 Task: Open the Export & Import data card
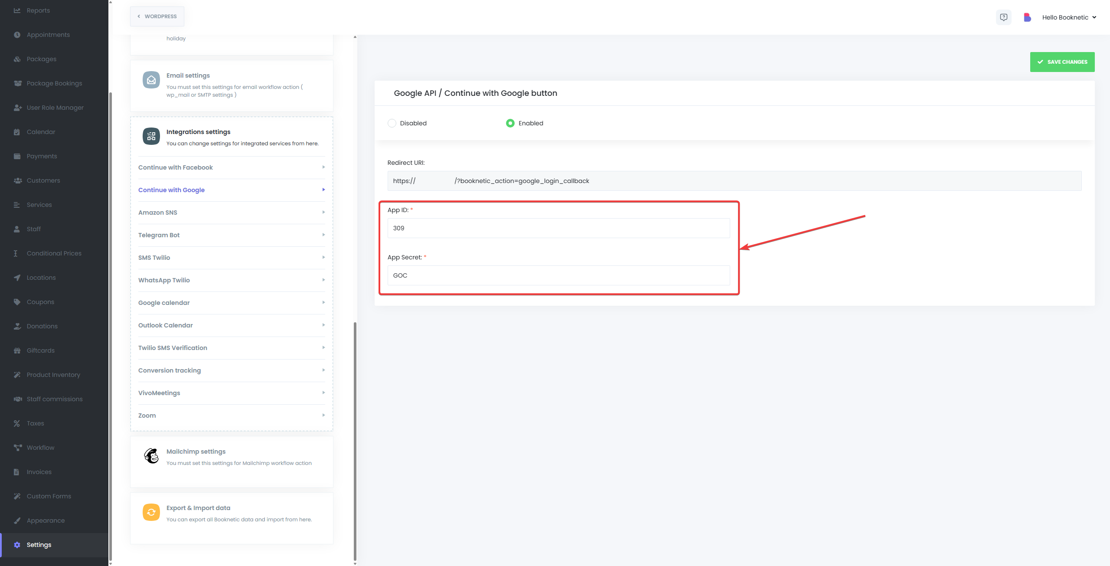tap(232, 518)
